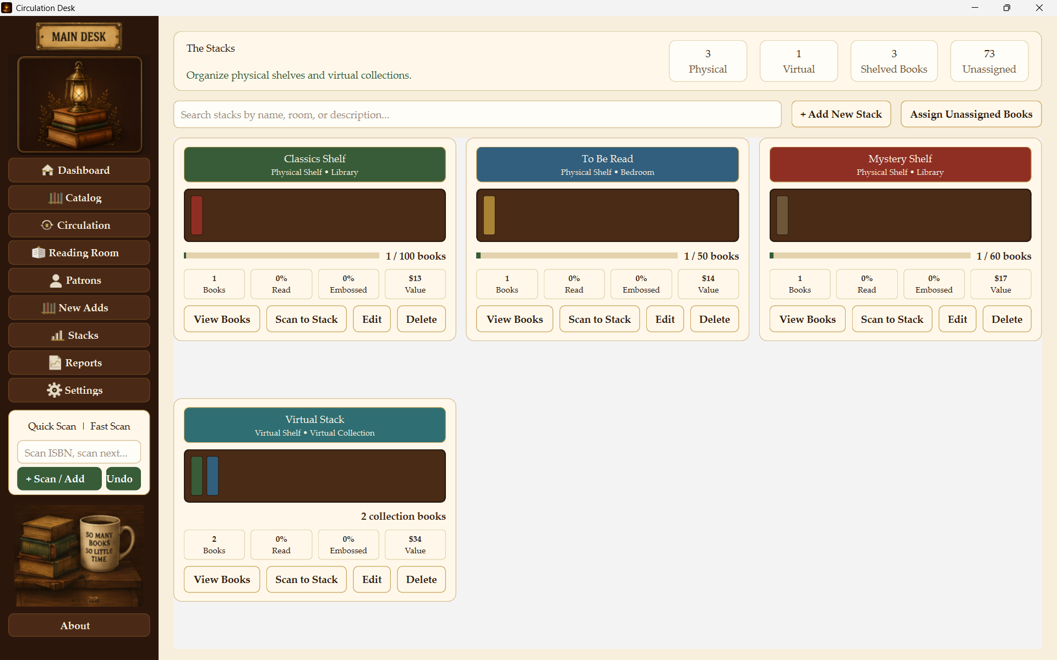Click the Patrons person icon
This screenshot has height=660, width=1057.
[x=56, y=280]
